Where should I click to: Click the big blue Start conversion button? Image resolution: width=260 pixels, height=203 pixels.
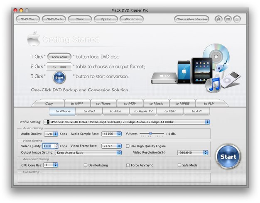(x=228, y=157)
